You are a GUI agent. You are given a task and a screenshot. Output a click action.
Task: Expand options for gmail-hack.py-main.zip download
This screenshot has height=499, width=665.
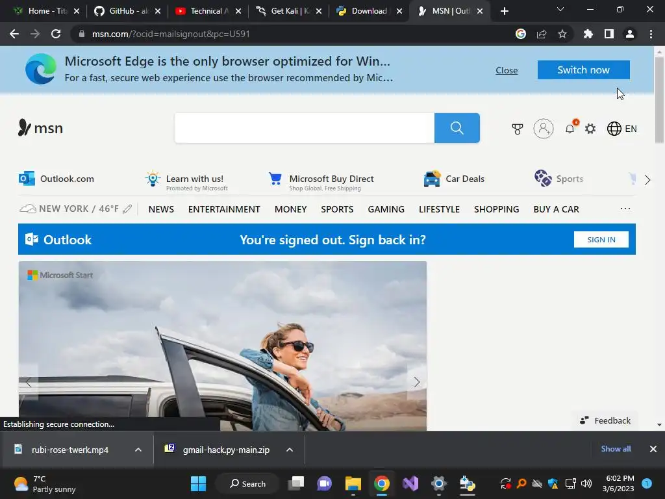[x=290, y=450]
